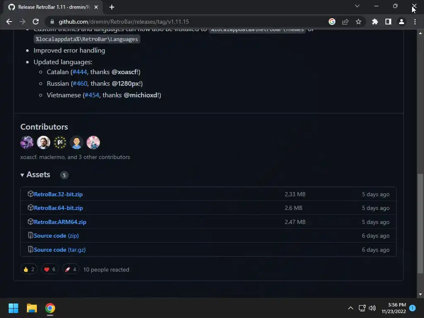Image resolution: width=424 pixels, height=318 pixels.
Task: Collapse the Assets section triangle
Action: coord(22,175)
